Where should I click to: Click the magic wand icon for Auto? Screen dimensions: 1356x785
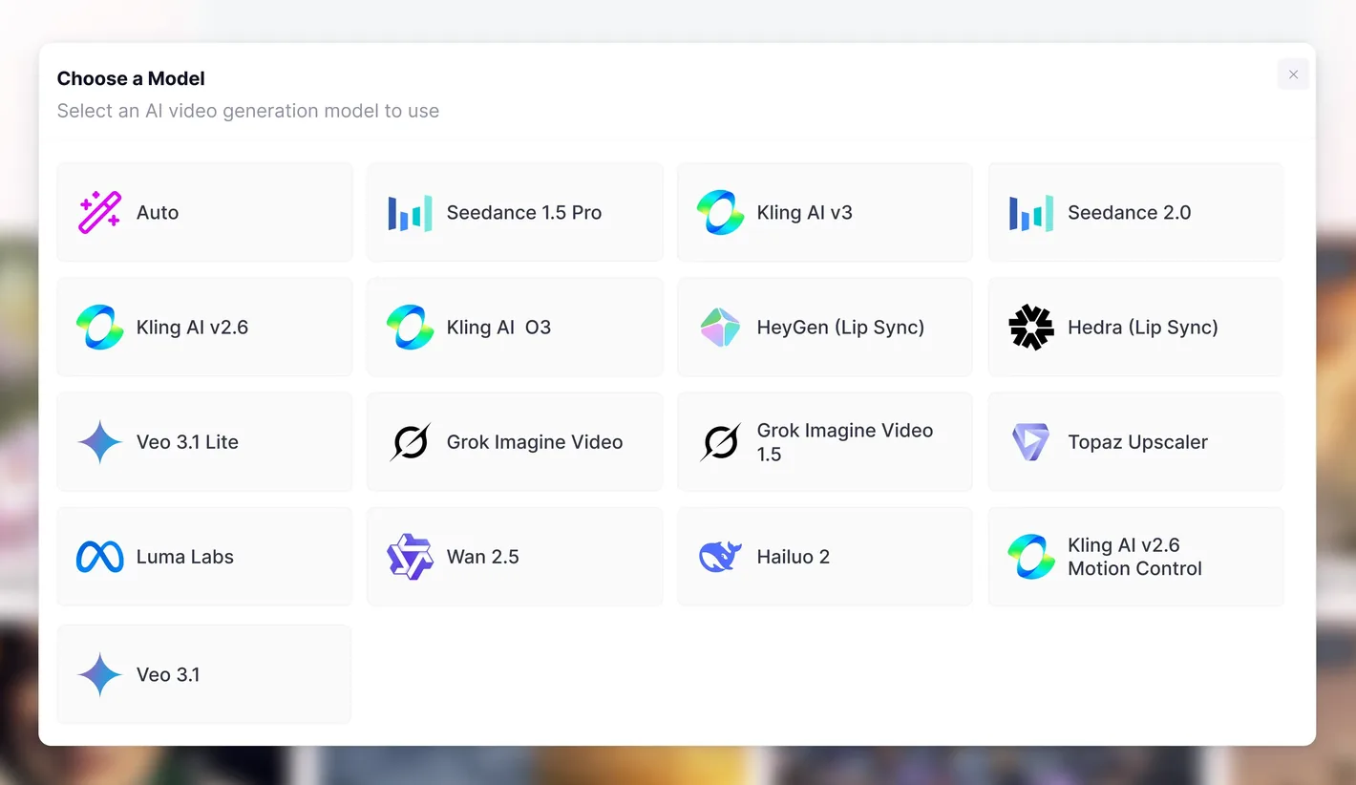(x=99, y=212)
